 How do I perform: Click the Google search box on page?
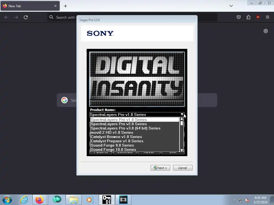point(137,100)
